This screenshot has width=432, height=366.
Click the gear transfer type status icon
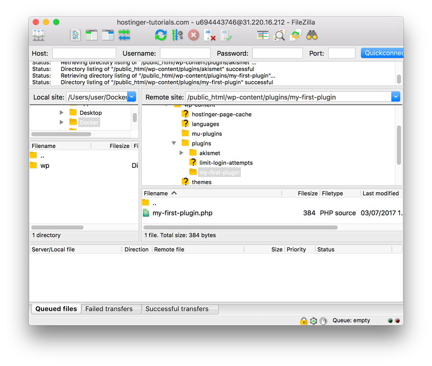pos(313,321)
